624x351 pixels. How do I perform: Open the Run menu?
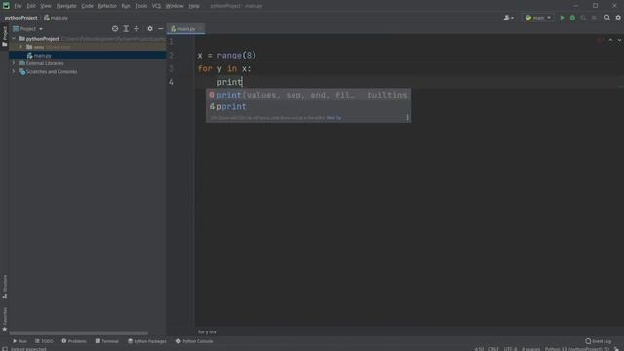point(126,6)
